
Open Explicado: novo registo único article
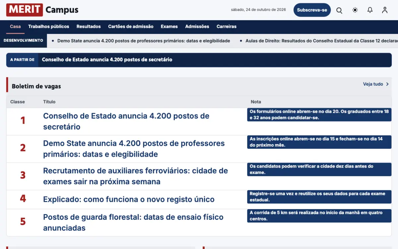[x=129, y=200]
